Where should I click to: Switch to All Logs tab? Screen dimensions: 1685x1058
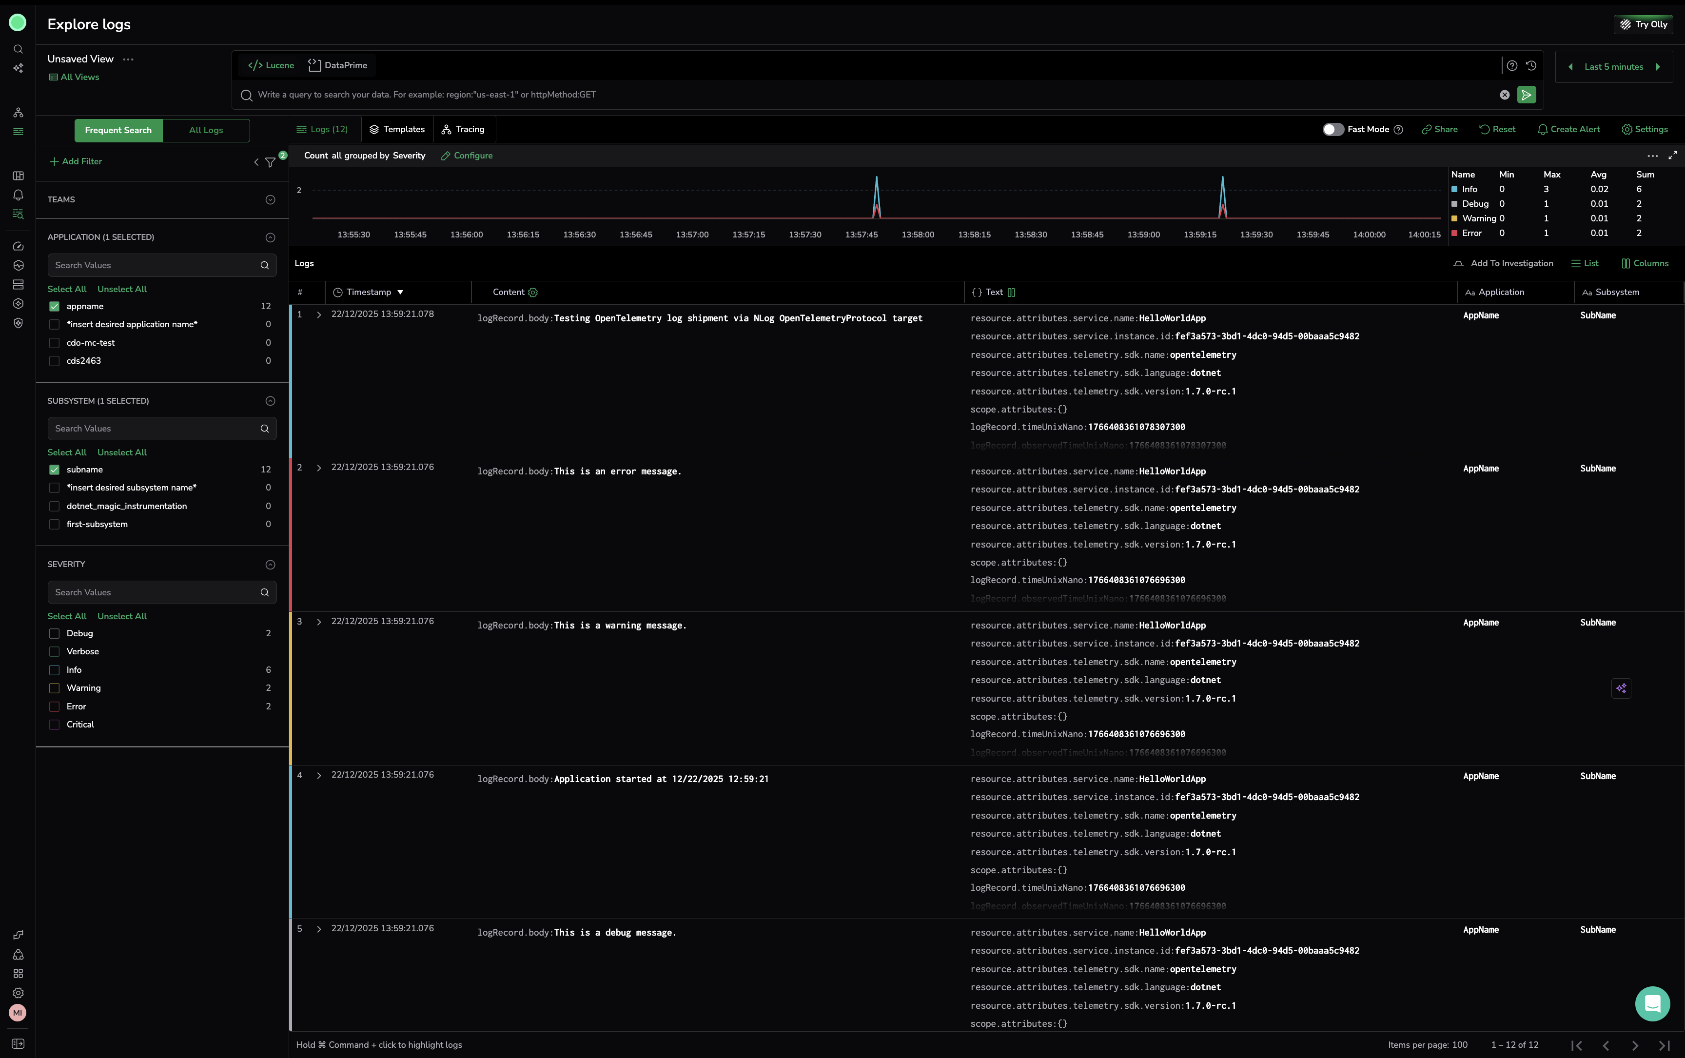click(206, 130)
